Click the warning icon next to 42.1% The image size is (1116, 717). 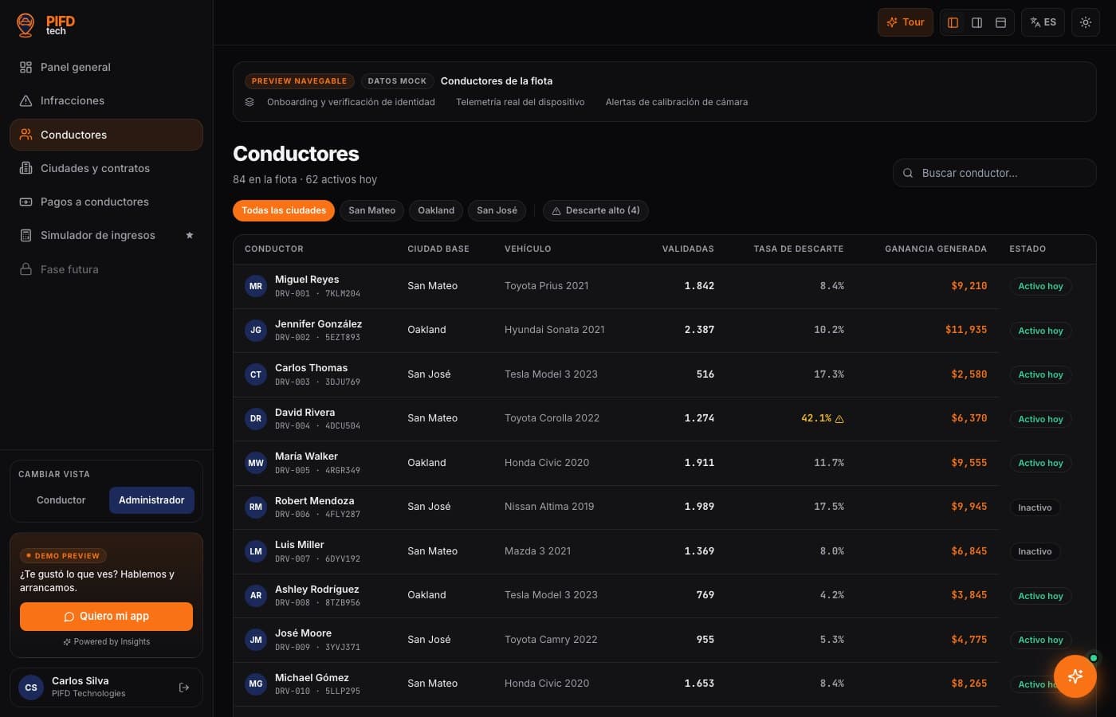(839, 418)
